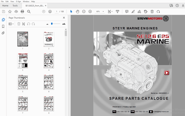Open the Sign document pen tool
This screenshot has width=185, height=116.
pos(139,11)
